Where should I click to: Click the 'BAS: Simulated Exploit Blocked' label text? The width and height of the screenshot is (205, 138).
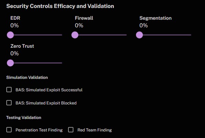tap(46, 103)
